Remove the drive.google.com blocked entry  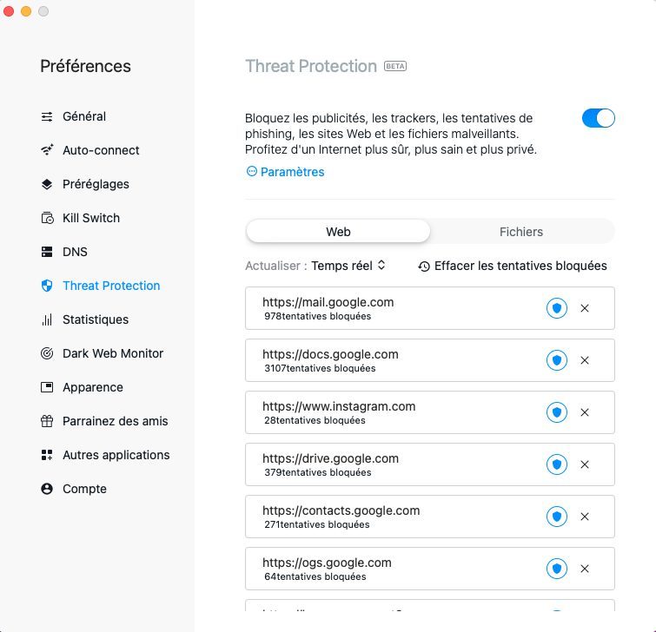[585, 464]
